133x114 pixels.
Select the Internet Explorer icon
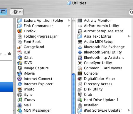(20, 84)
